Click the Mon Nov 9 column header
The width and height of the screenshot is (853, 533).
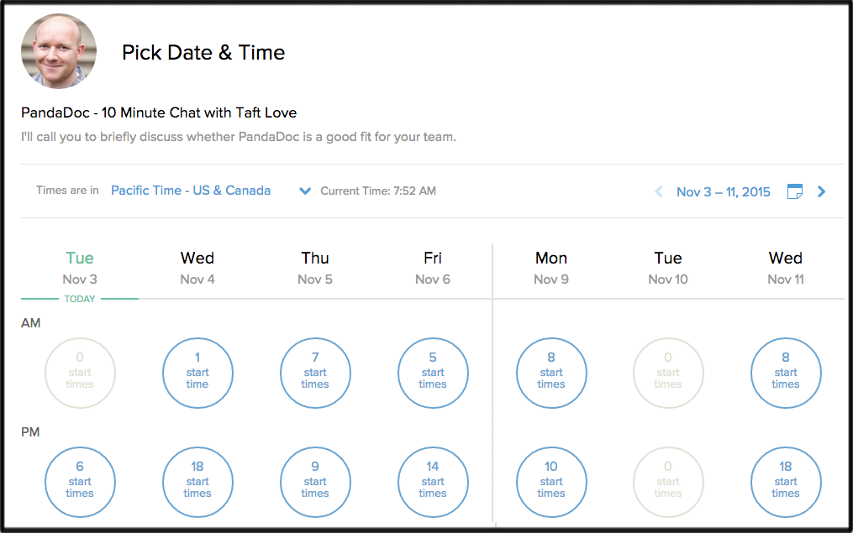(x=551, y=268)
